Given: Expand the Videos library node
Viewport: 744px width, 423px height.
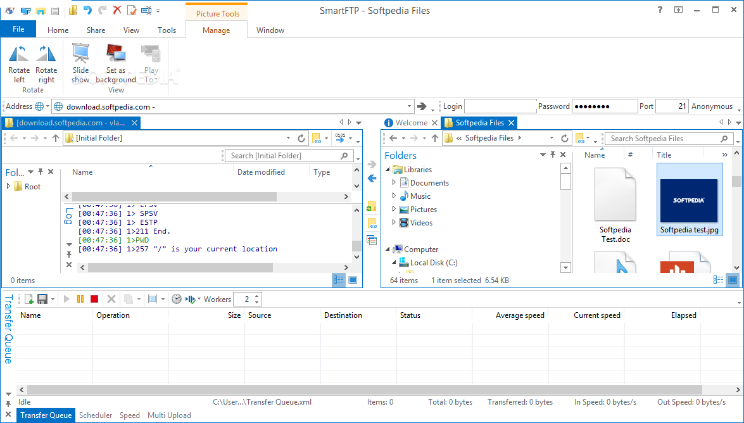Looking at the screenshot, I should [394, 222].
